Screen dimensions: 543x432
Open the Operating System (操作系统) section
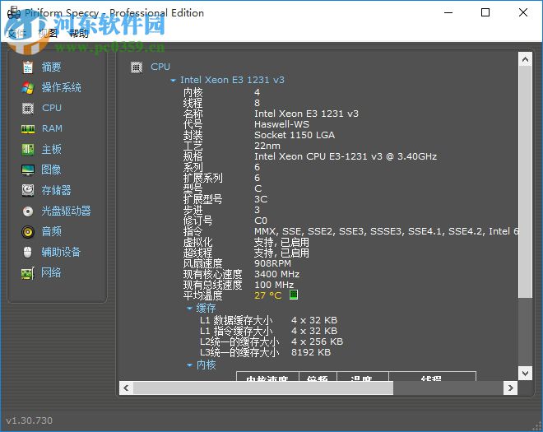coord(62,88)
